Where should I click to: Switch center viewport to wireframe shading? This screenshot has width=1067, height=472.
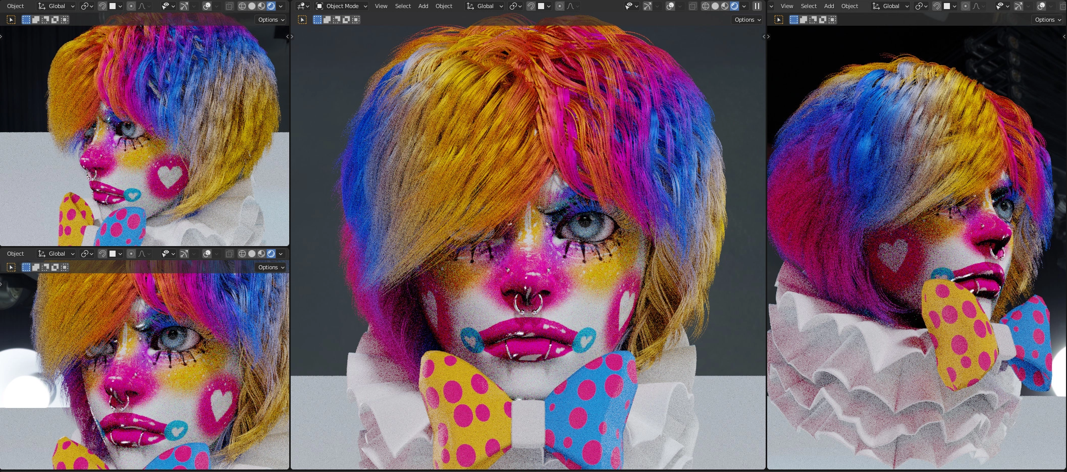pos(706,6)
